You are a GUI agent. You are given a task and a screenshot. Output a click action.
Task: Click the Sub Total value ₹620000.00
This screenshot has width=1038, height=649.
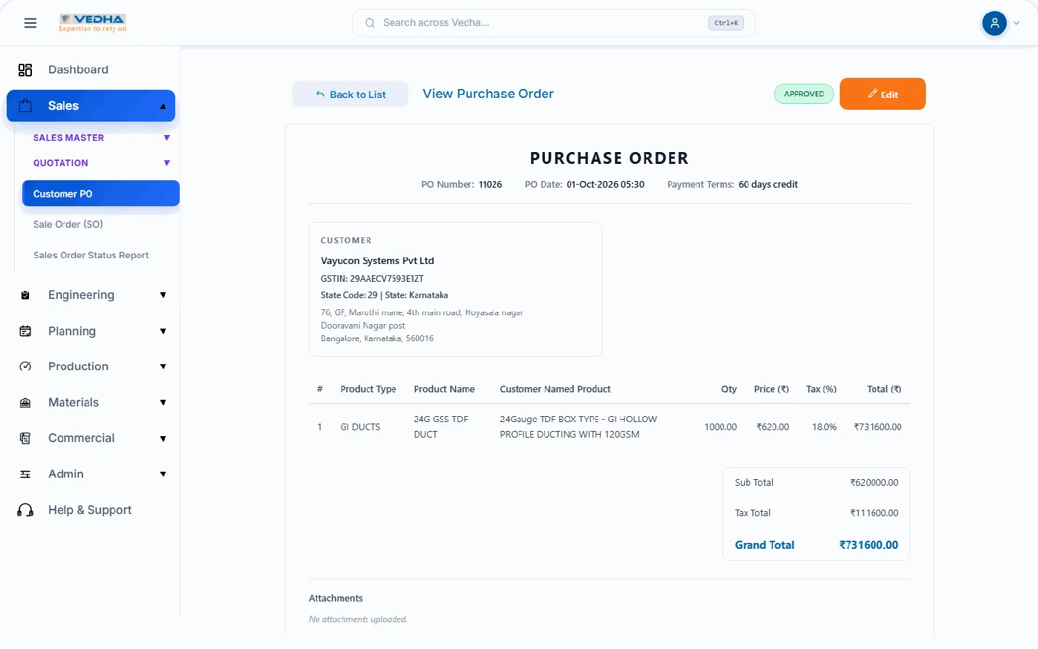click(x=874, y=483)
